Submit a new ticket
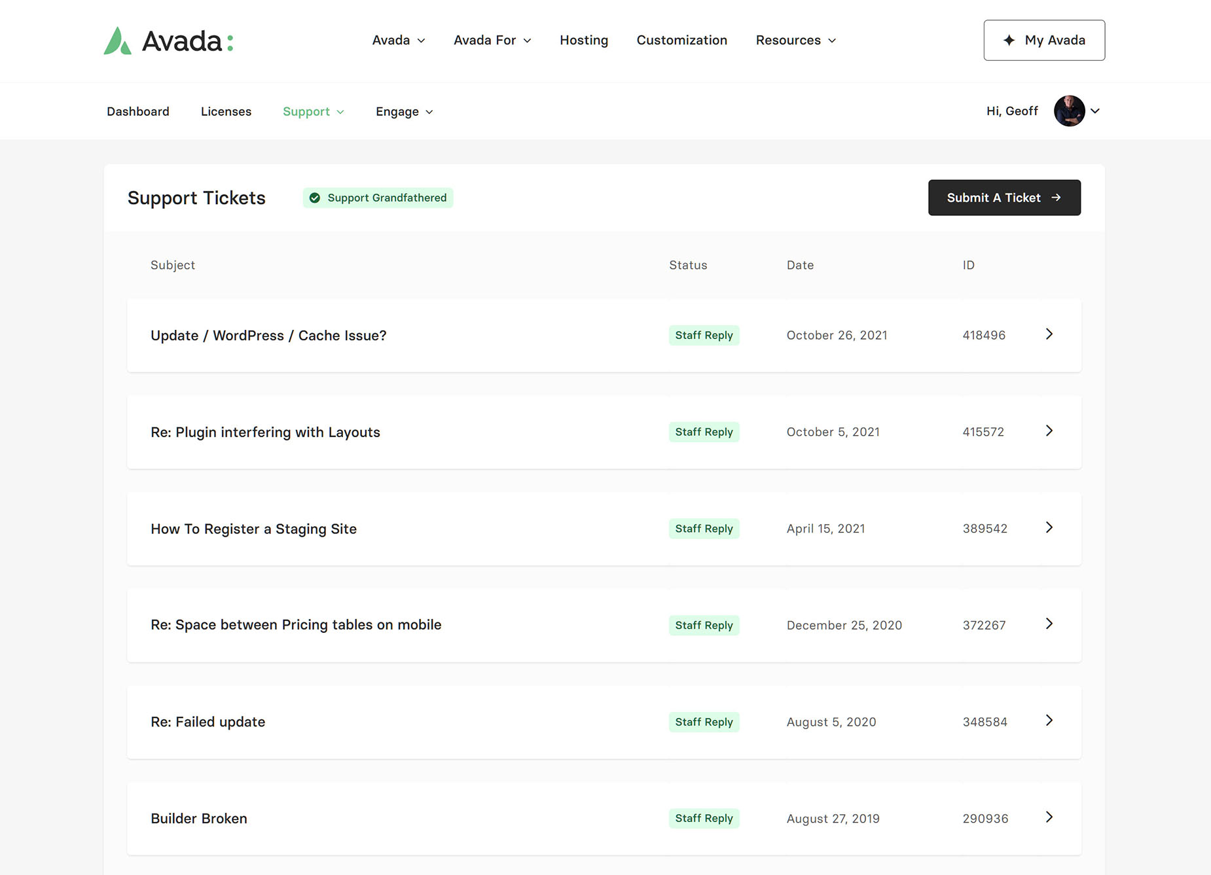Image resolution: width=1211 pixels, height=875 pixels. click(1004, 198)
